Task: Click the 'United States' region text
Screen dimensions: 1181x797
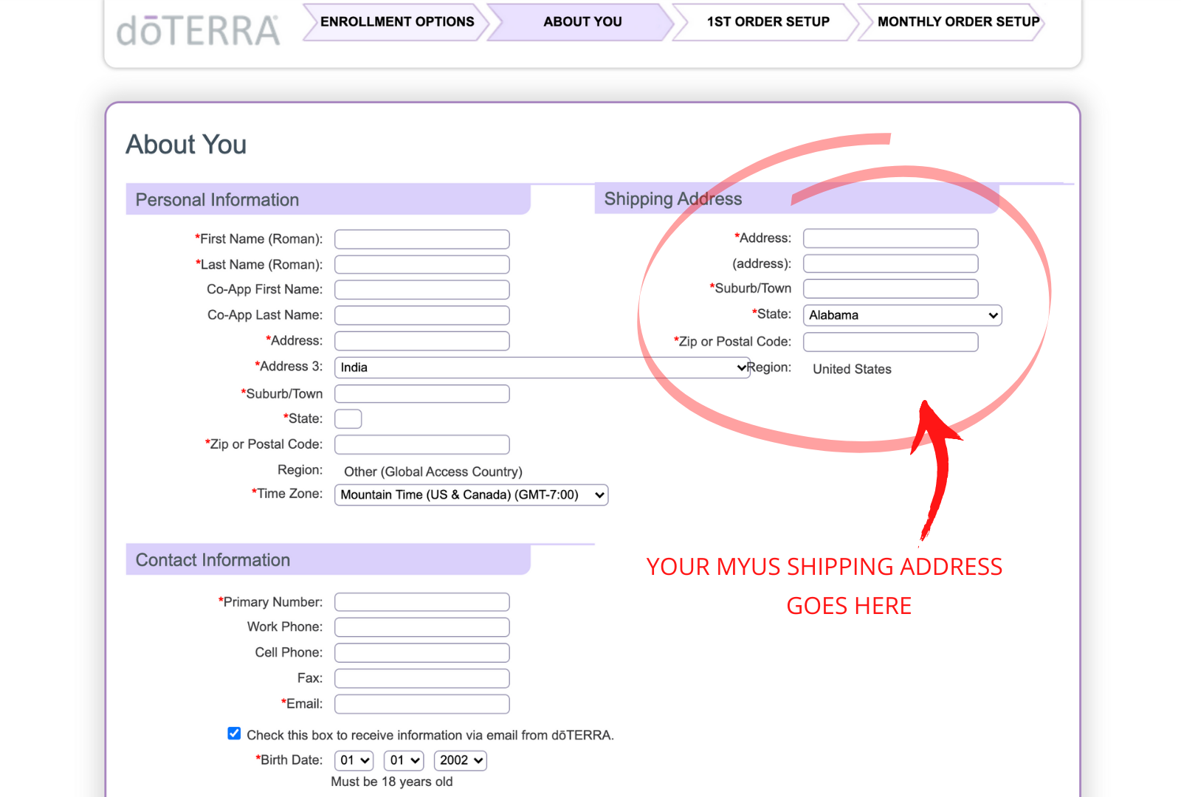Action: point(852,369)
